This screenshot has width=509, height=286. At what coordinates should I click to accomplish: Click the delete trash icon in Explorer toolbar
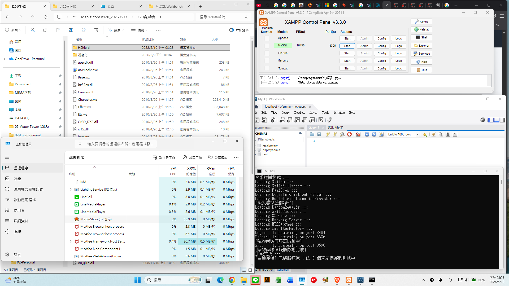[96, 30]
